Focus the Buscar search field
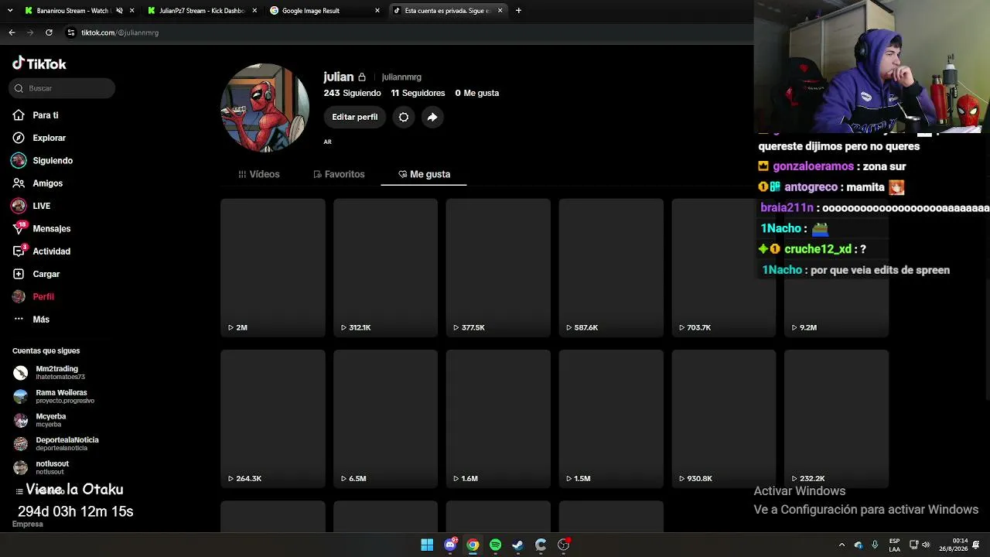Image resolution: width=990 pixels, height=557 pixels. click(x=63, y=88)
